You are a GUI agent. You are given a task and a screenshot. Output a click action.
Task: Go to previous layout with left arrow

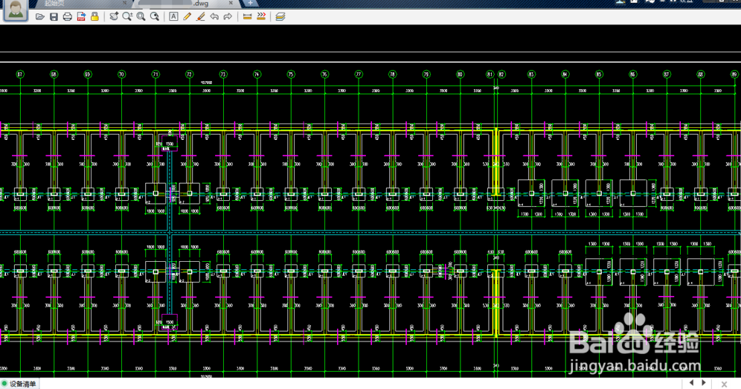[692, 383]
